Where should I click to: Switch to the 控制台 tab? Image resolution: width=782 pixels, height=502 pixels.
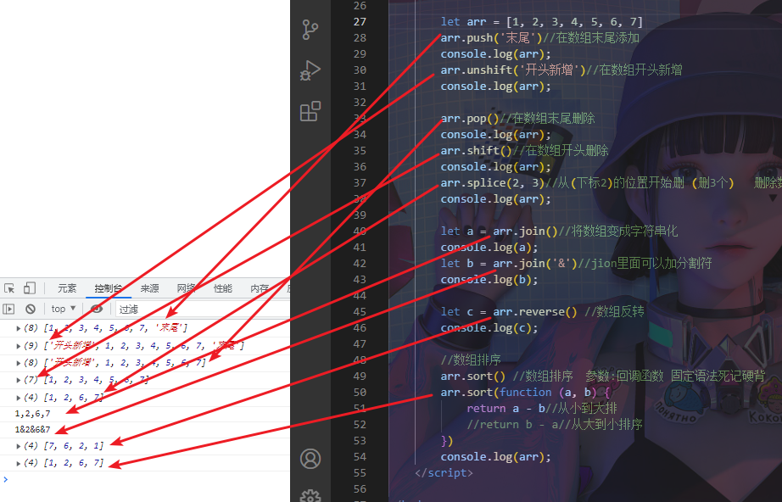click(x=109, y=288)
